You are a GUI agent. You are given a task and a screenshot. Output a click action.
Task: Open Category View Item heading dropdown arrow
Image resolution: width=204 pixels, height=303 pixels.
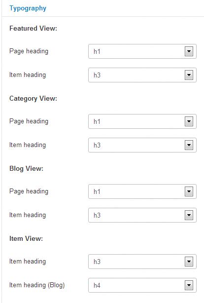pos(189,145)
